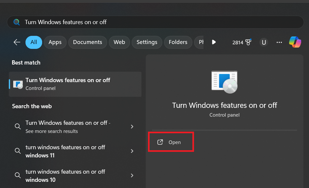
Task: Select the All filter tab
Action: (x=34, y=42)
